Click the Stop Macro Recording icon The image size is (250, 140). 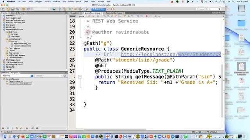pyautogui.click(x=150, y=16)
